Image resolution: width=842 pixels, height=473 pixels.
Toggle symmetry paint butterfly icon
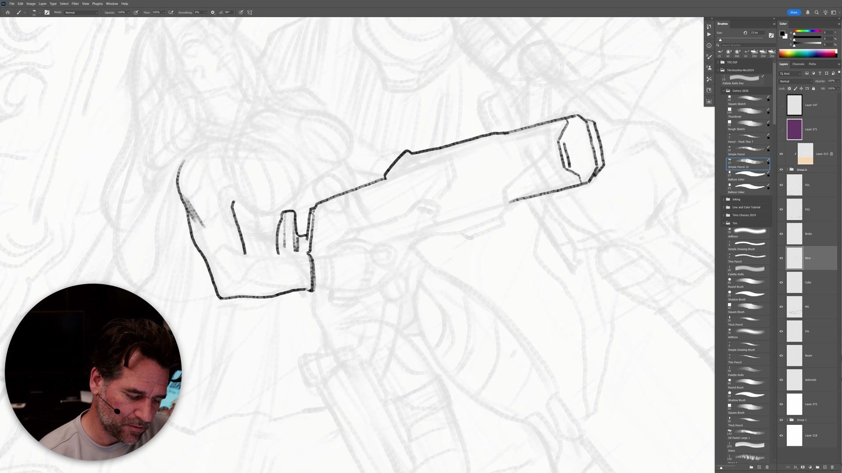[x=250, y=12]
